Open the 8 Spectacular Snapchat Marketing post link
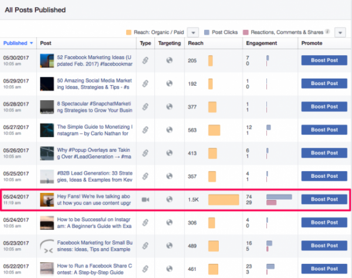This screenshot has height=278, width=352. [x=94, y=107]
